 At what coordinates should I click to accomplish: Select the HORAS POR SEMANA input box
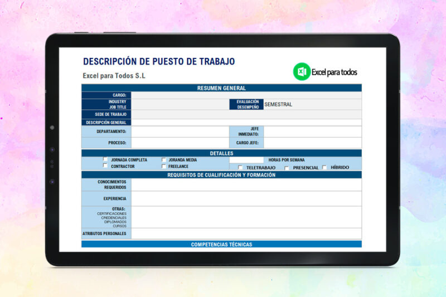click(x=246, y=160)
